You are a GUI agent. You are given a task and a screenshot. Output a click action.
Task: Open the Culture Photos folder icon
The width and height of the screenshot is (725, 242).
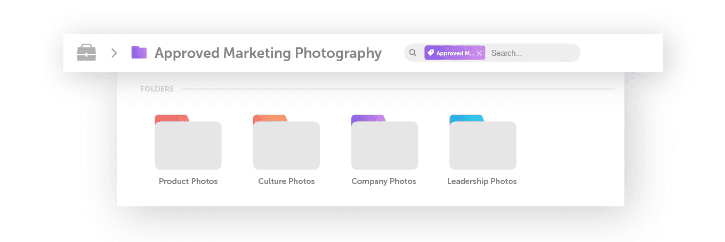[286, 142]
